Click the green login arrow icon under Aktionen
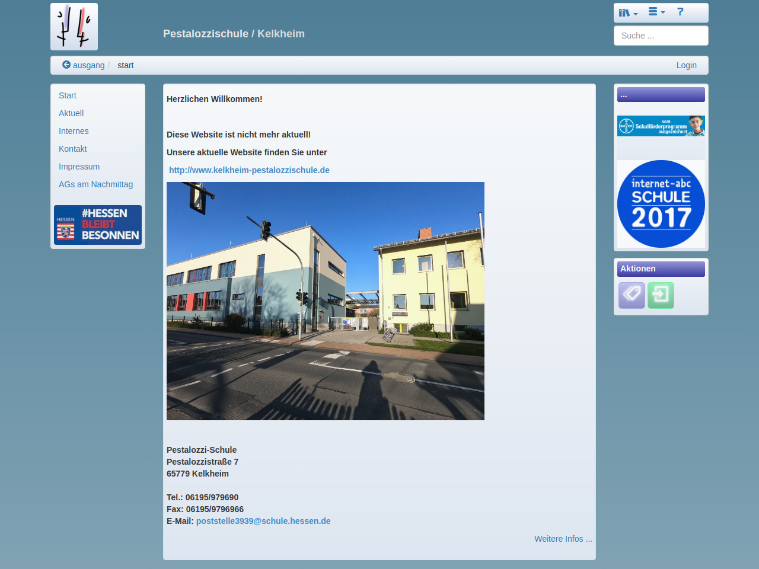Screen dimensions: 759x569 click(x=661, y=295)
